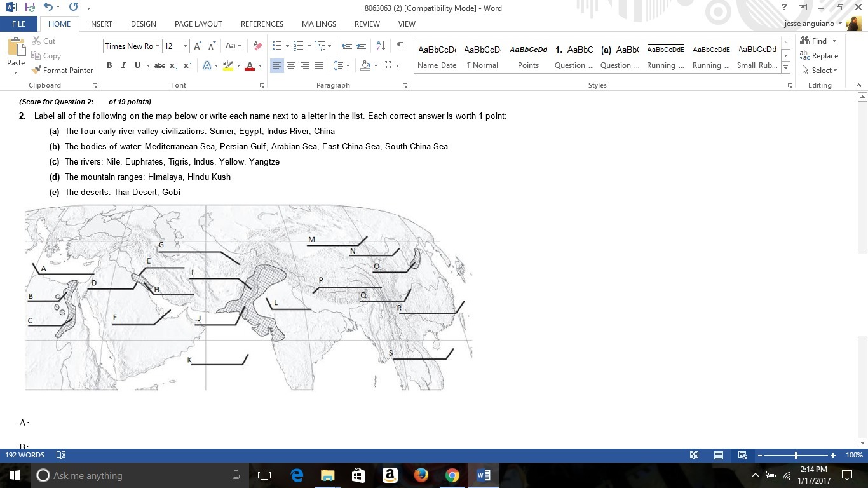Click the Save icon in quick access toolbar

[x=30, y=8]
